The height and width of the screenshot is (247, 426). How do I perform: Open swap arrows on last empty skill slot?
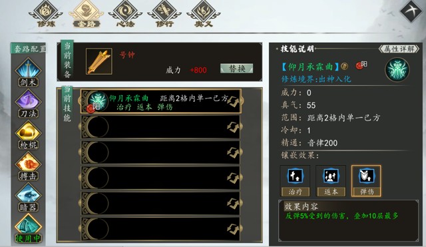[x=234, y=229]
